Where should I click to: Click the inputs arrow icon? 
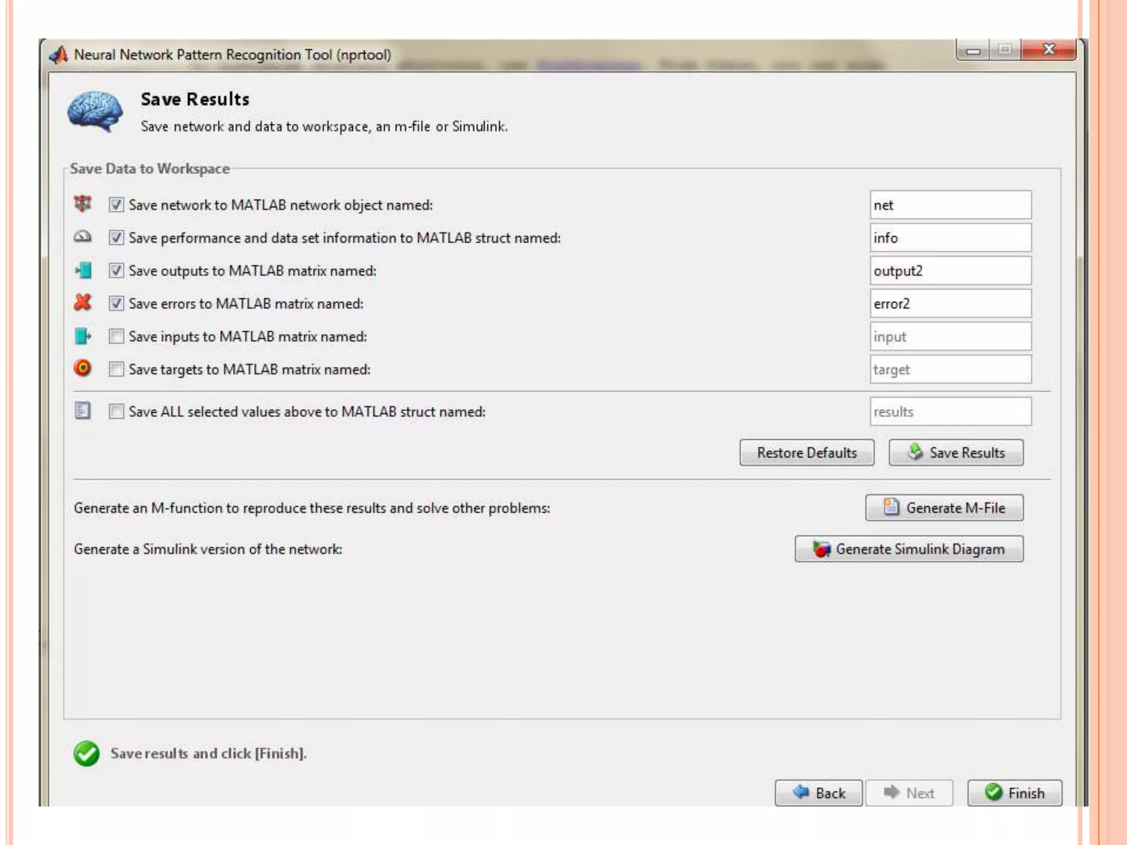(x=83, y=336)
